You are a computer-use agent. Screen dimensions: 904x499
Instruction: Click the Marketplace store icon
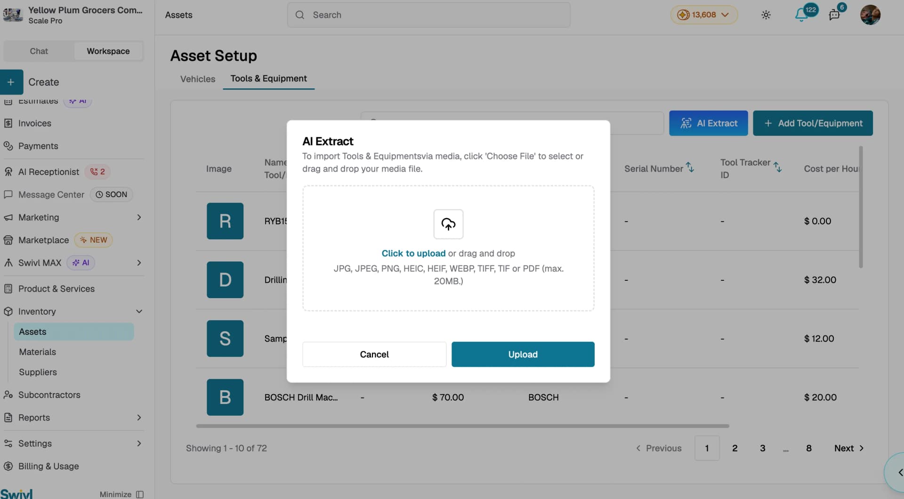tap(8, 240)
